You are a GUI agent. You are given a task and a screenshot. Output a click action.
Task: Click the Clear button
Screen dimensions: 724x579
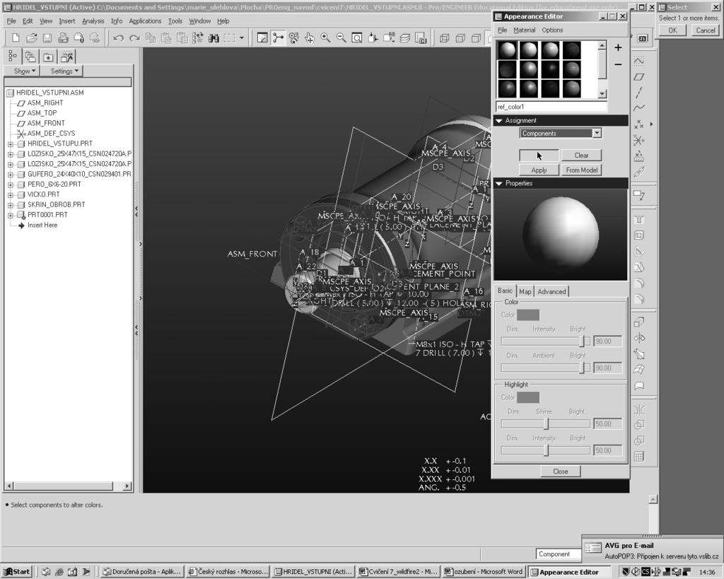pyautogui.click(x=581, y=156)
